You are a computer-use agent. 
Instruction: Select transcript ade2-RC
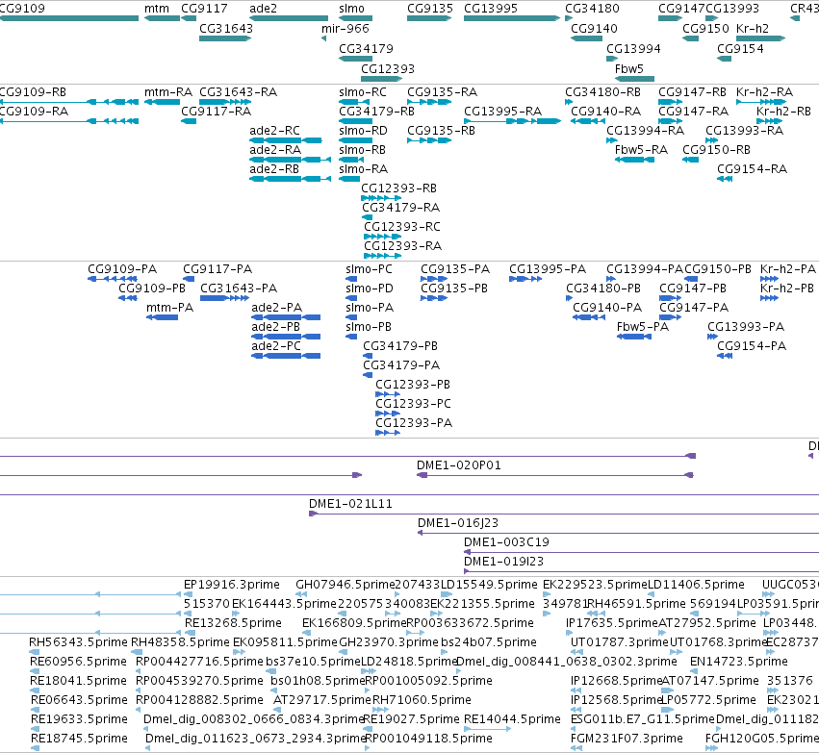click(x=286, y=140)
